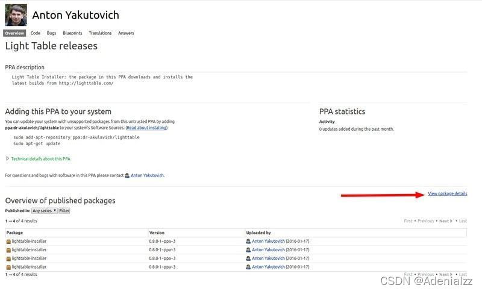Open 'View package details' link

point(447,193)
